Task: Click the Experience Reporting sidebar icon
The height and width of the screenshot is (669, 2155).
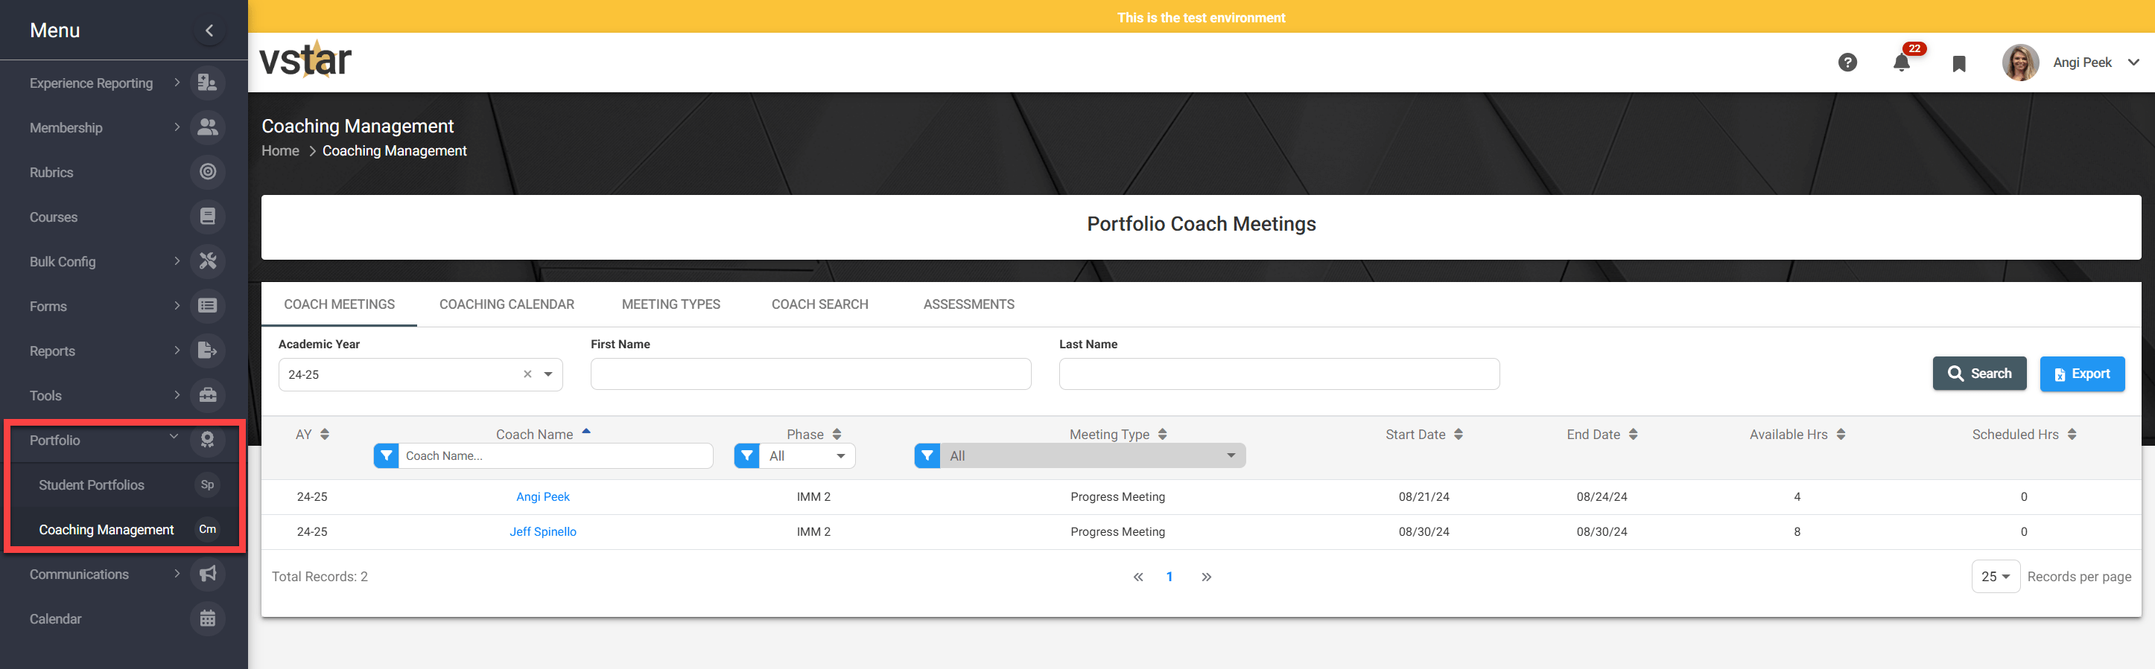Action: pyautogui.click(x=208, y=83)
